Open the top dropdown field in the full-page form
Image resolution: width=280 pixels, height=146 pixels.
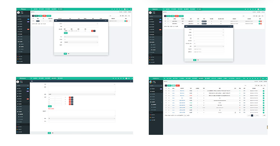click(82, 84)
